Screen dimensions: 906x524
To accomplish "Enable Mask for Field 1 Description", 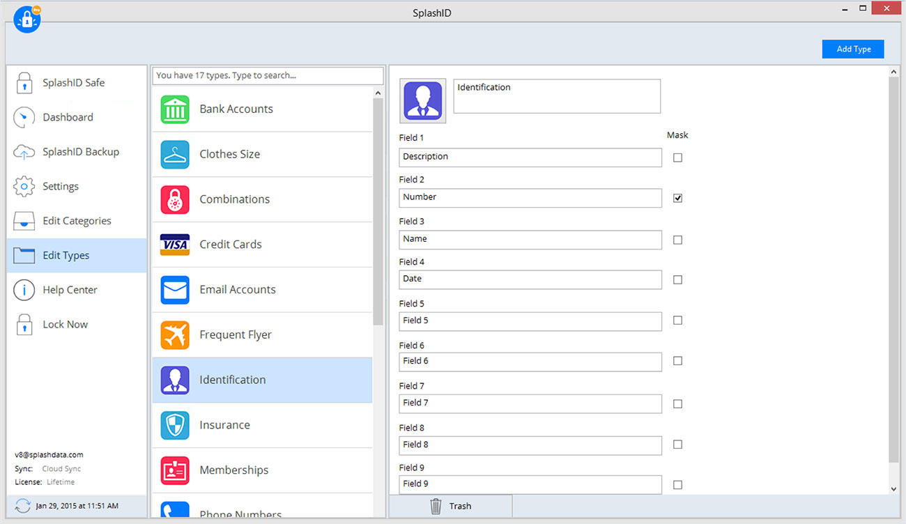I will pos(677,157).
